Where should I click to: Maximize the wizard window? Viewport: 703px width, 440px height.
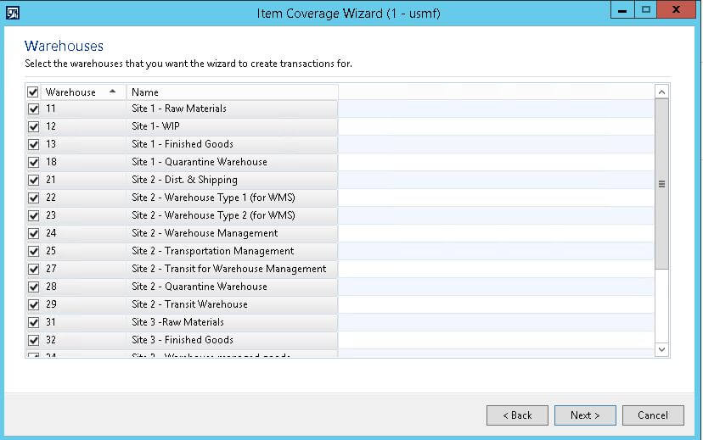point(645,9)
